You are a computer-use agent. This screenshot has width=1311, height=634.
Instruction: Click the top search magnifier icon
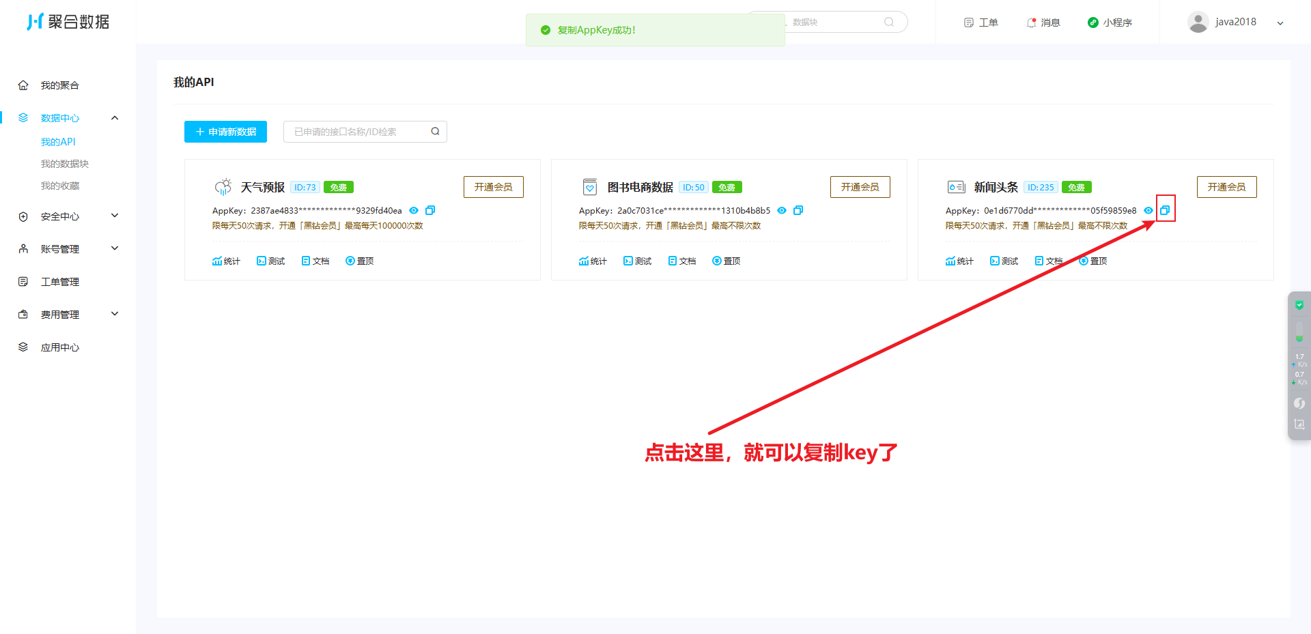(889, 22)
